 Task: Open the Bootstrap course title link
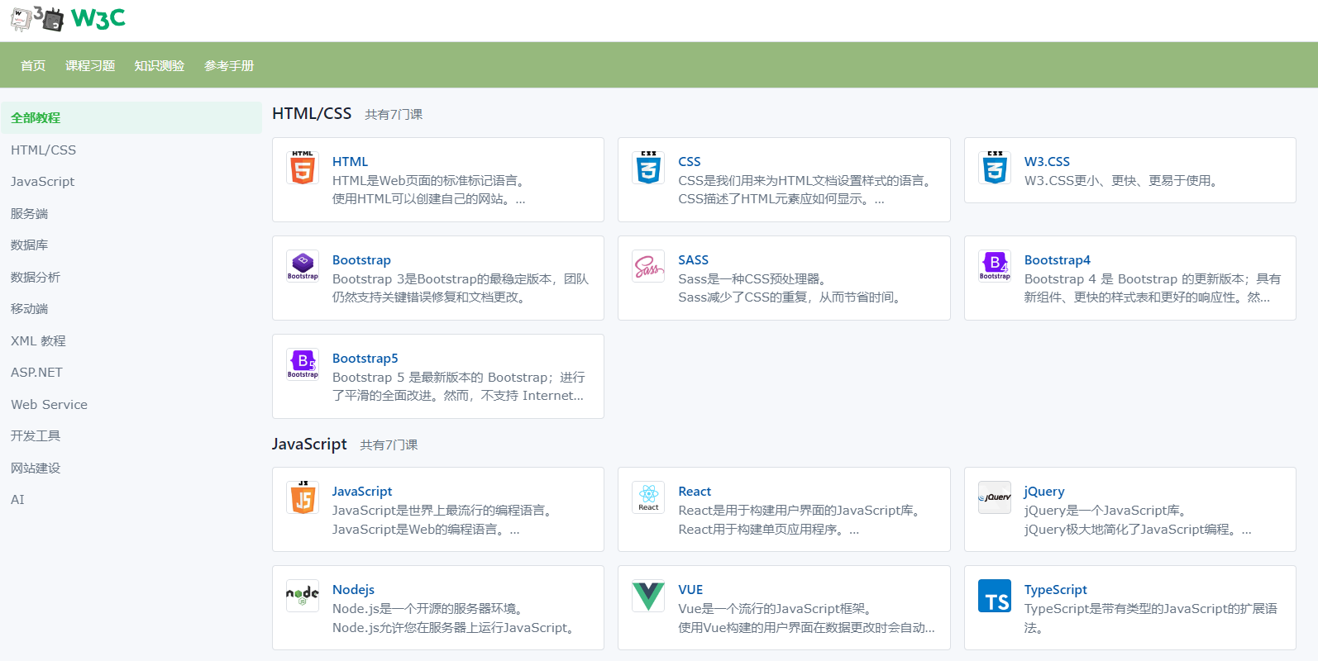(x=361, y=260)
